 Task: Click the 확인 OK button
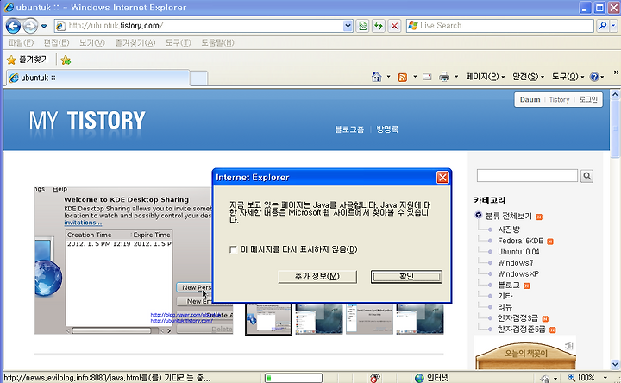(x=406, y=276)
